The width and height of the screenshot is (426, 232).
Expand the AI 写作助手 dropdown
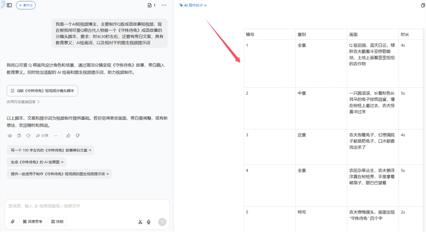pyautogui.click(x=193, y=5)
